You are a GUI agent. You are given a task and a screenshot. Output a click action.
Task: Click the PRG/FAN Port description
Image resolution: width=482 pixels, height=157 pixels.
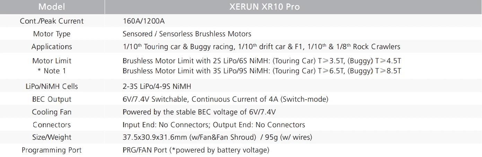pos(196,150)
